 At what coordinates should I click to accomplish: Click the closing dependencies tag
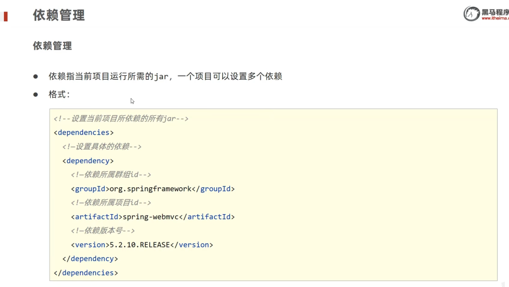click(x=85, y=273)
